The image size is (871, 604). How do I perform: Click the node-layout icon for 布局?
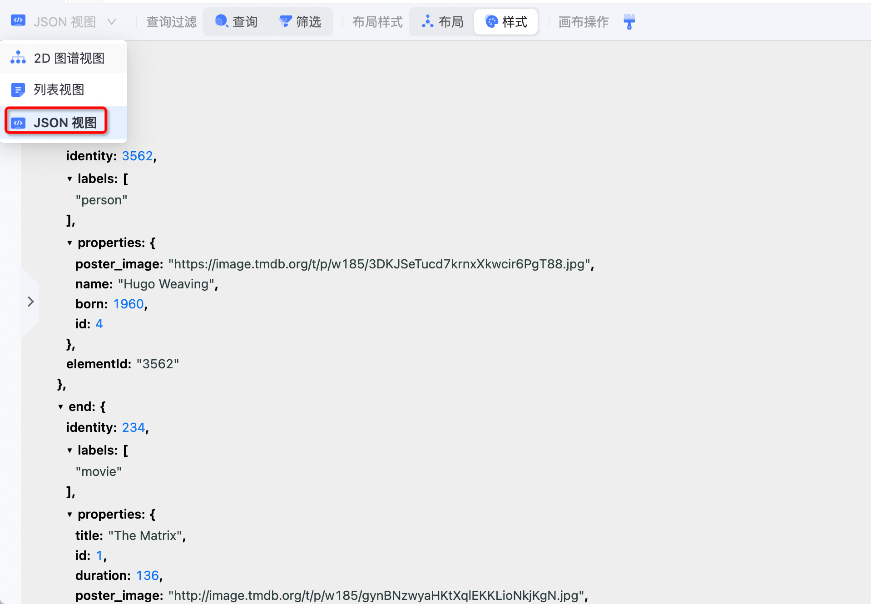pyautogui.click(x=428, y=21)
